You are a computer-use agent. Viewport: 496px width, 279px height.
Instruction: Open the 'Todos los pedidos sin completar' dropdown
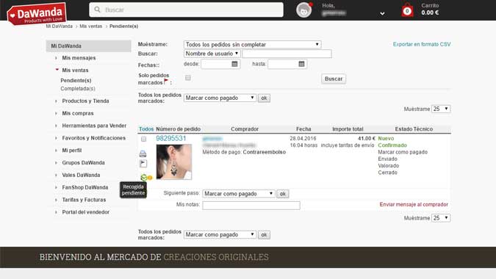(x=253, y=45)
